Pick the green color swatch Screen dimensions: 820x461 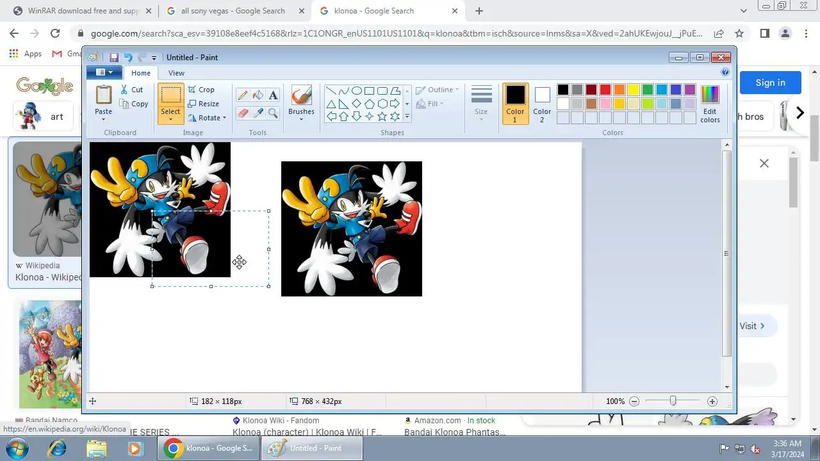click(648, 90)
